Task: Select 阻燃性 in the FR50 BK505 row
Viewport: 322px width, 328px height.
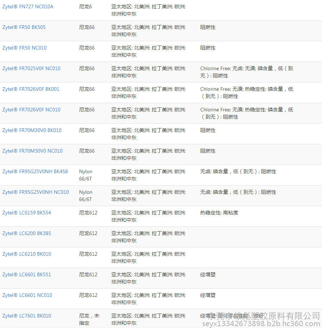Action: click(208, 27)
